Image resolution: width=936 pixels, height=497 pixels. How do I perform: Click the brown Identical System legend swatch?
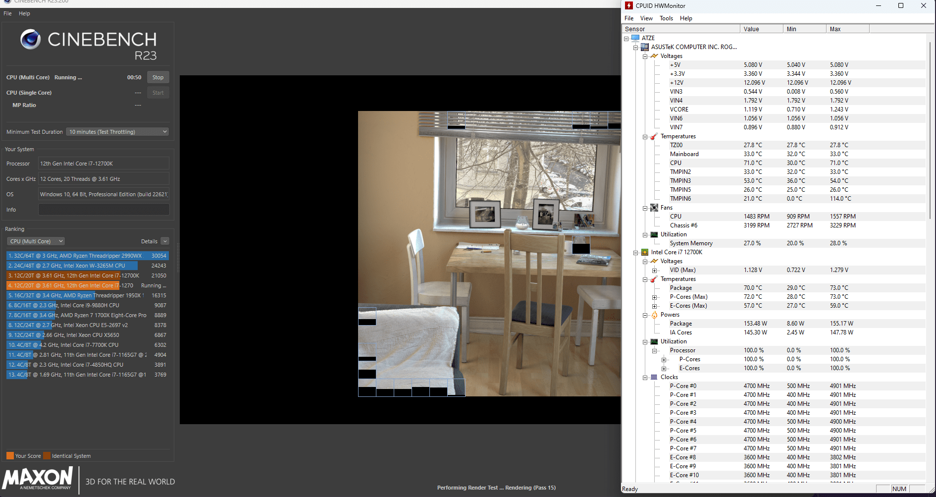[47, 456]
